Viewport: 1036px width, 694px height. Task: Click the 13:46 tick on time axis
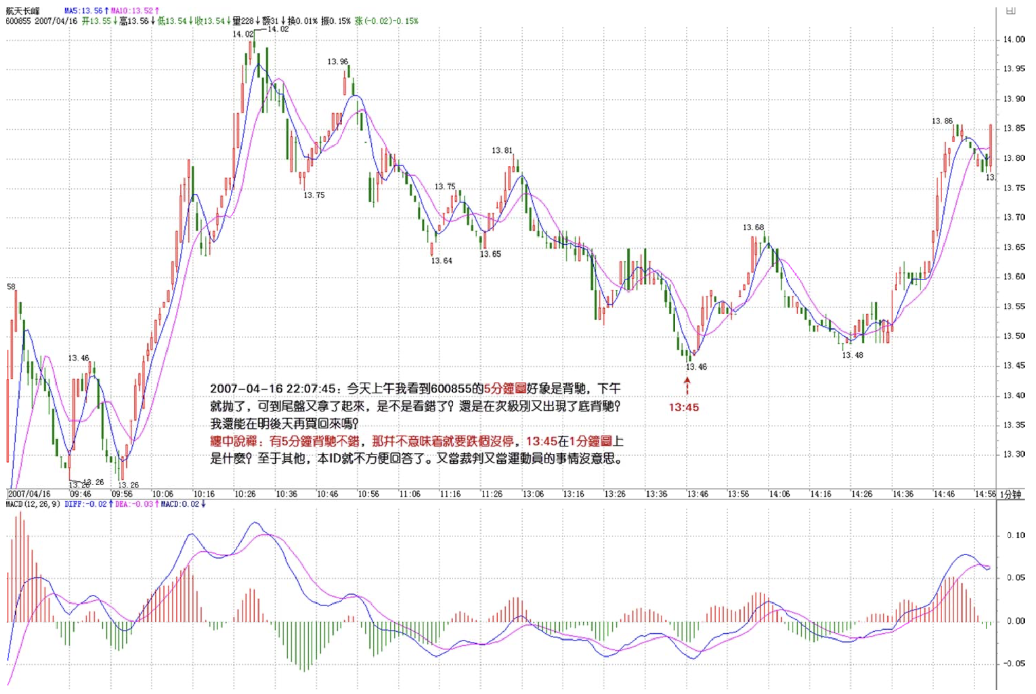(697, 494)
